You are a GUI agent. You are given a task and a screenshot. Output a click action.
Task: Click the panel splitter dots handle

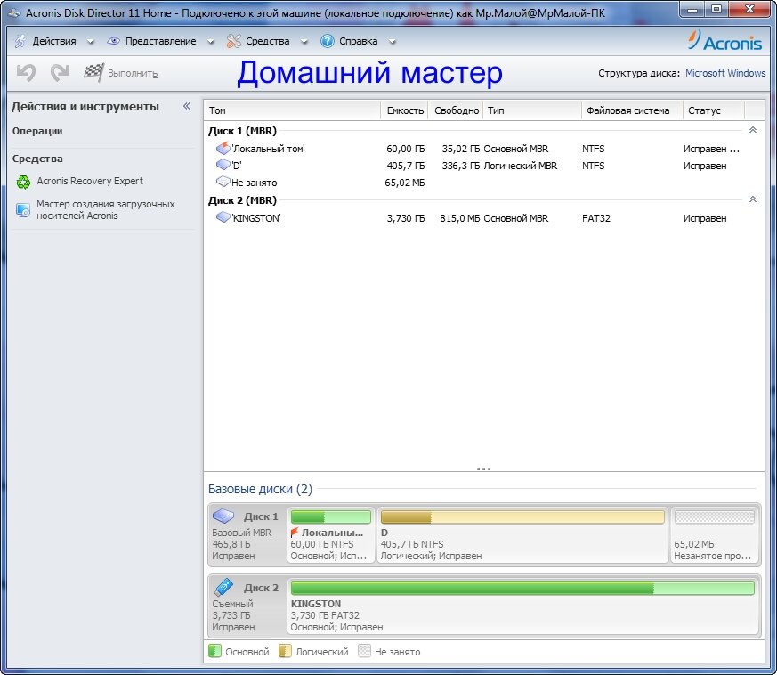pyautogui.click(x=483, y=468)
